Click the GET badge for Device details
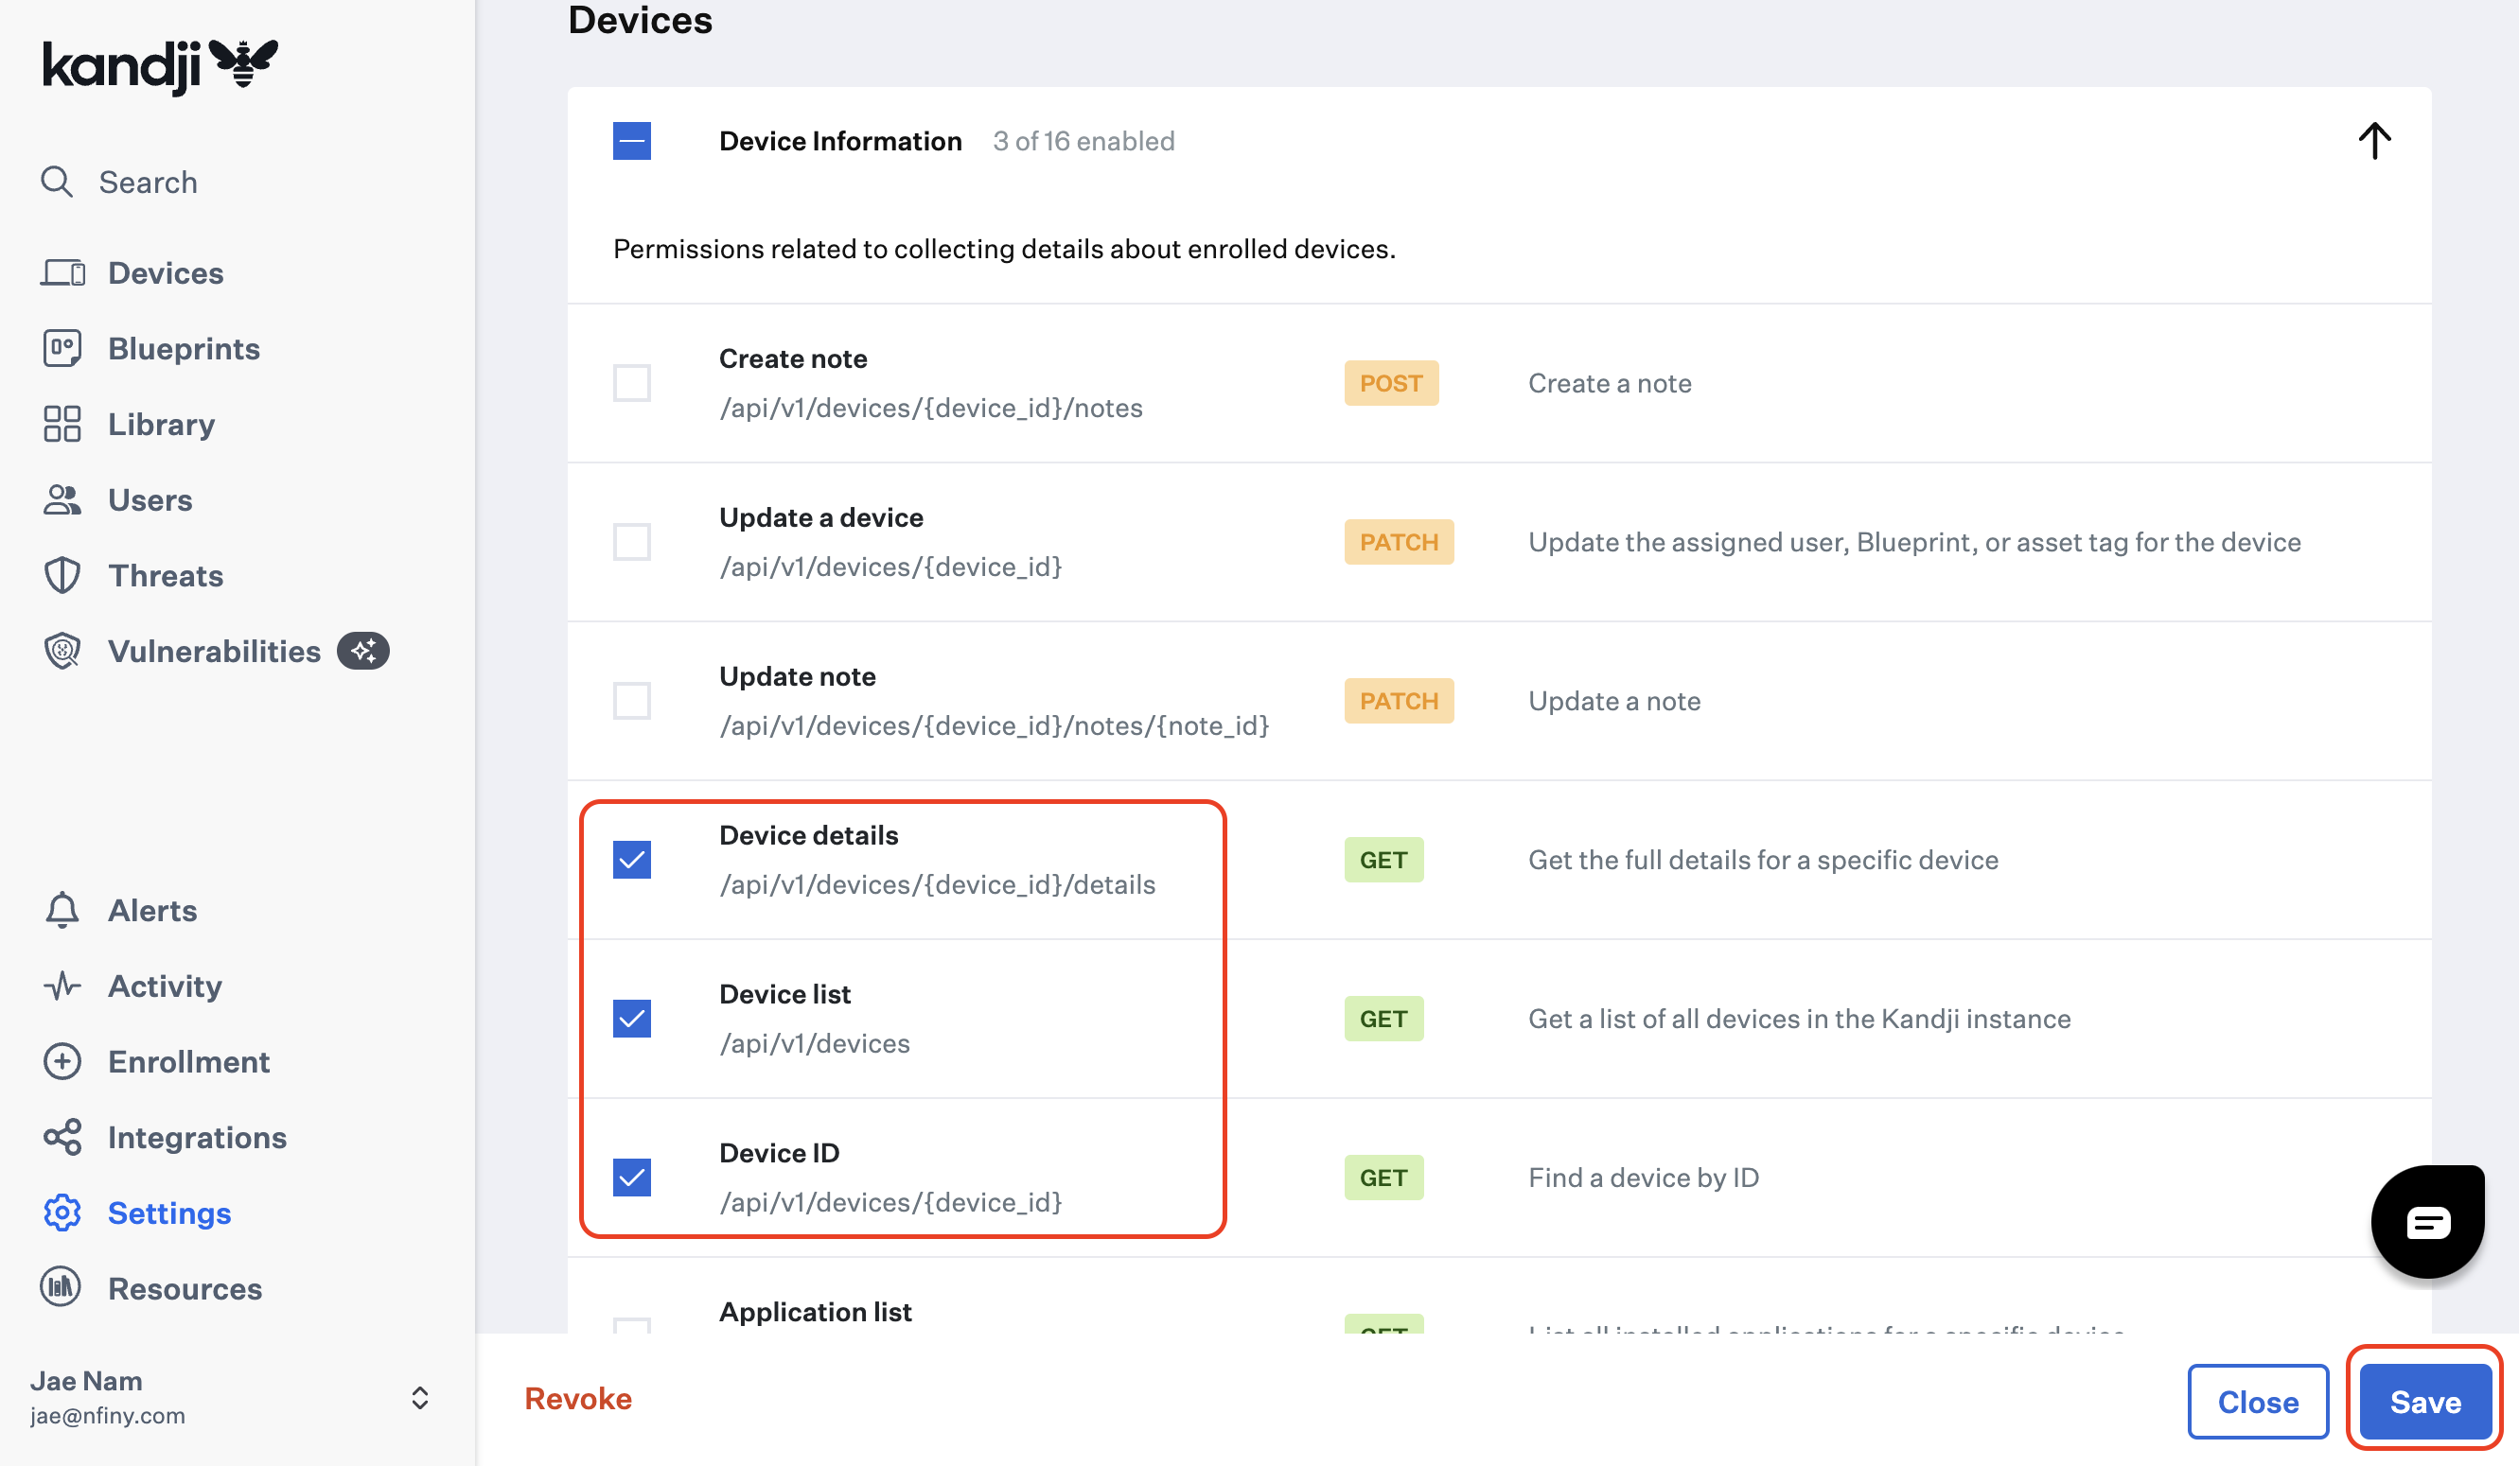 tap(1383, 861)
